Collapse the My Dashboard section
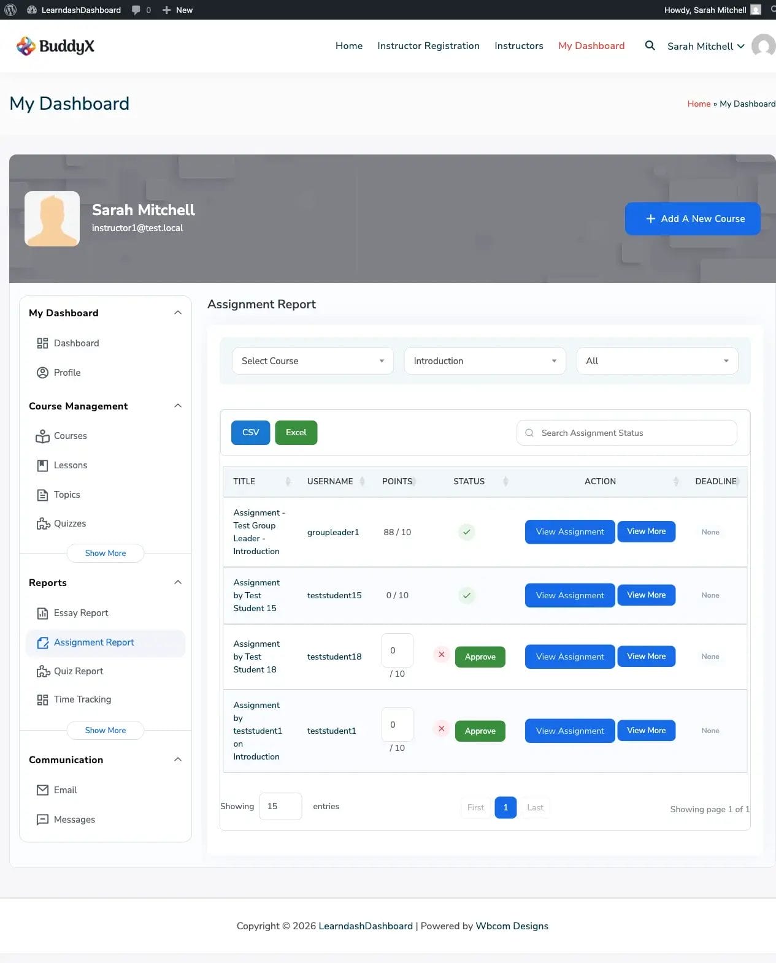The width and height of the screenshot is (776, 963). coord(178,313)
